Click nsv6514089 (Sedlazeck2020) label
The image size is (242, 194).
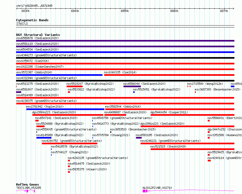pos(38,95)
